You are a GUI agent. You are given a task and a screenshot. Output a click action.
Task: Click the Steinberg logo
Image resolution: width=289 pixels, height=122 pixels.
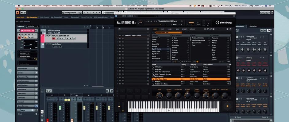coord(224,23)
